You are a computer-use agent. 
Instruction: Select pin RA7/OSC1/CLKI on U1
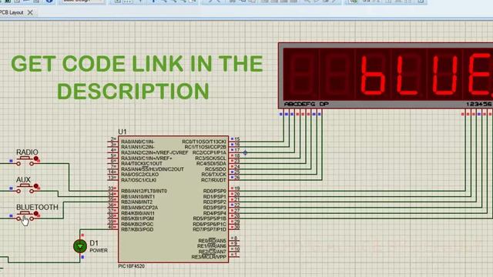coord(139,180)
